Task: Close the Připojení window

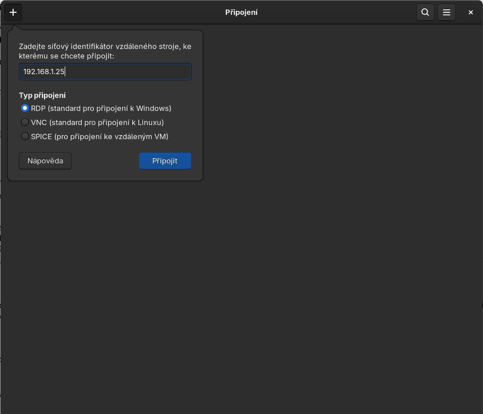Action: (x=471, y=12)
